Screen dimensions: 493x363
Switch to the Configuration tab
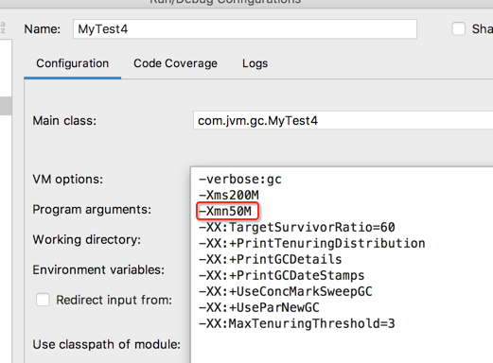[x=73, y=63]
